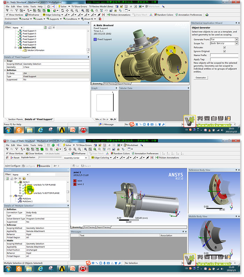This screenshot has height=277, width=244.
Task: Click Explode Factor slider in window D
Action: (x=50, y=157)
